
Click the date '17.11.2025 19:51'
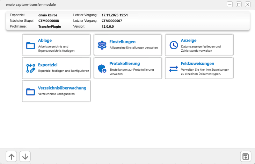click(115, 15)
